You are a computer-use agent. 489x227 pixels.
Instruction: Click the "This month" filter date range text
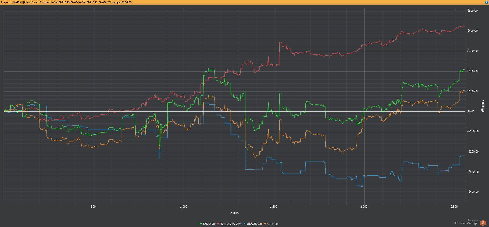pyautogui.click(x=73, y=2)
